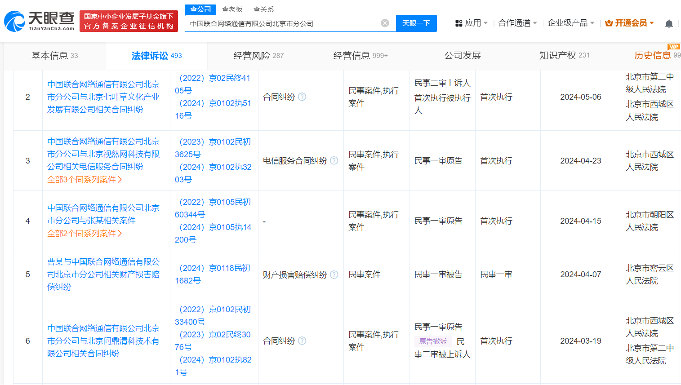
Task: Open case number (2024)京0118民初1682号
Action: click(x=213, y=274)
